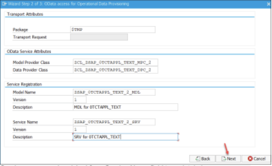Click the greyed Transport Request field
This screenshot has height=166, width=272.
99,37
